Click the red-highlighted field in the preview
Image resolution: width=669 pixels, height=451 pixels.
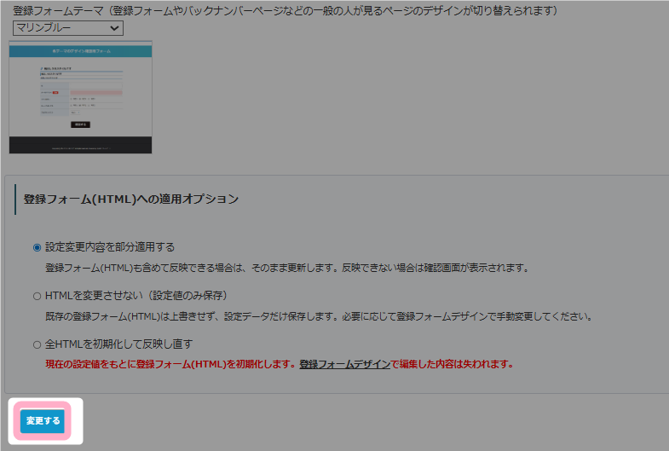pos(95,92)
